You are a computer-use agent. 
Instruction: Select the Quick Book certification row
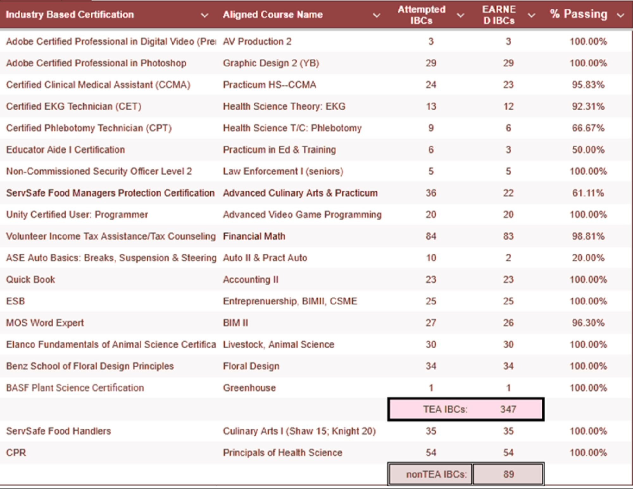[x=31, y=279]
